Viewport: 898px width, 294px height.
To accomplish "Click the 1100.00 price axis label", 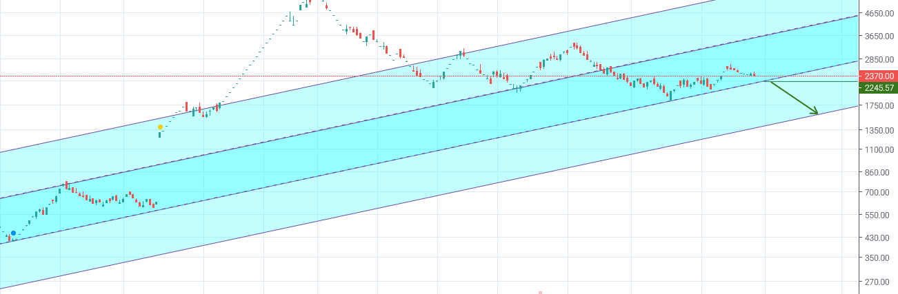I will click(x=879, y=149).
